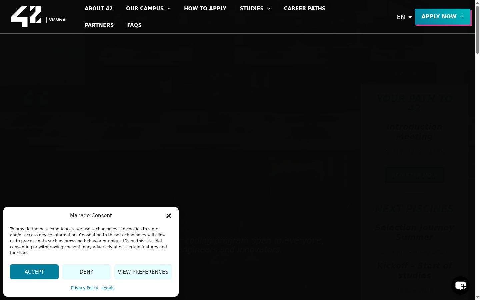Click the page vertical scrollbar thumb
Screen dimensions: 480x300
pos(477,30)
